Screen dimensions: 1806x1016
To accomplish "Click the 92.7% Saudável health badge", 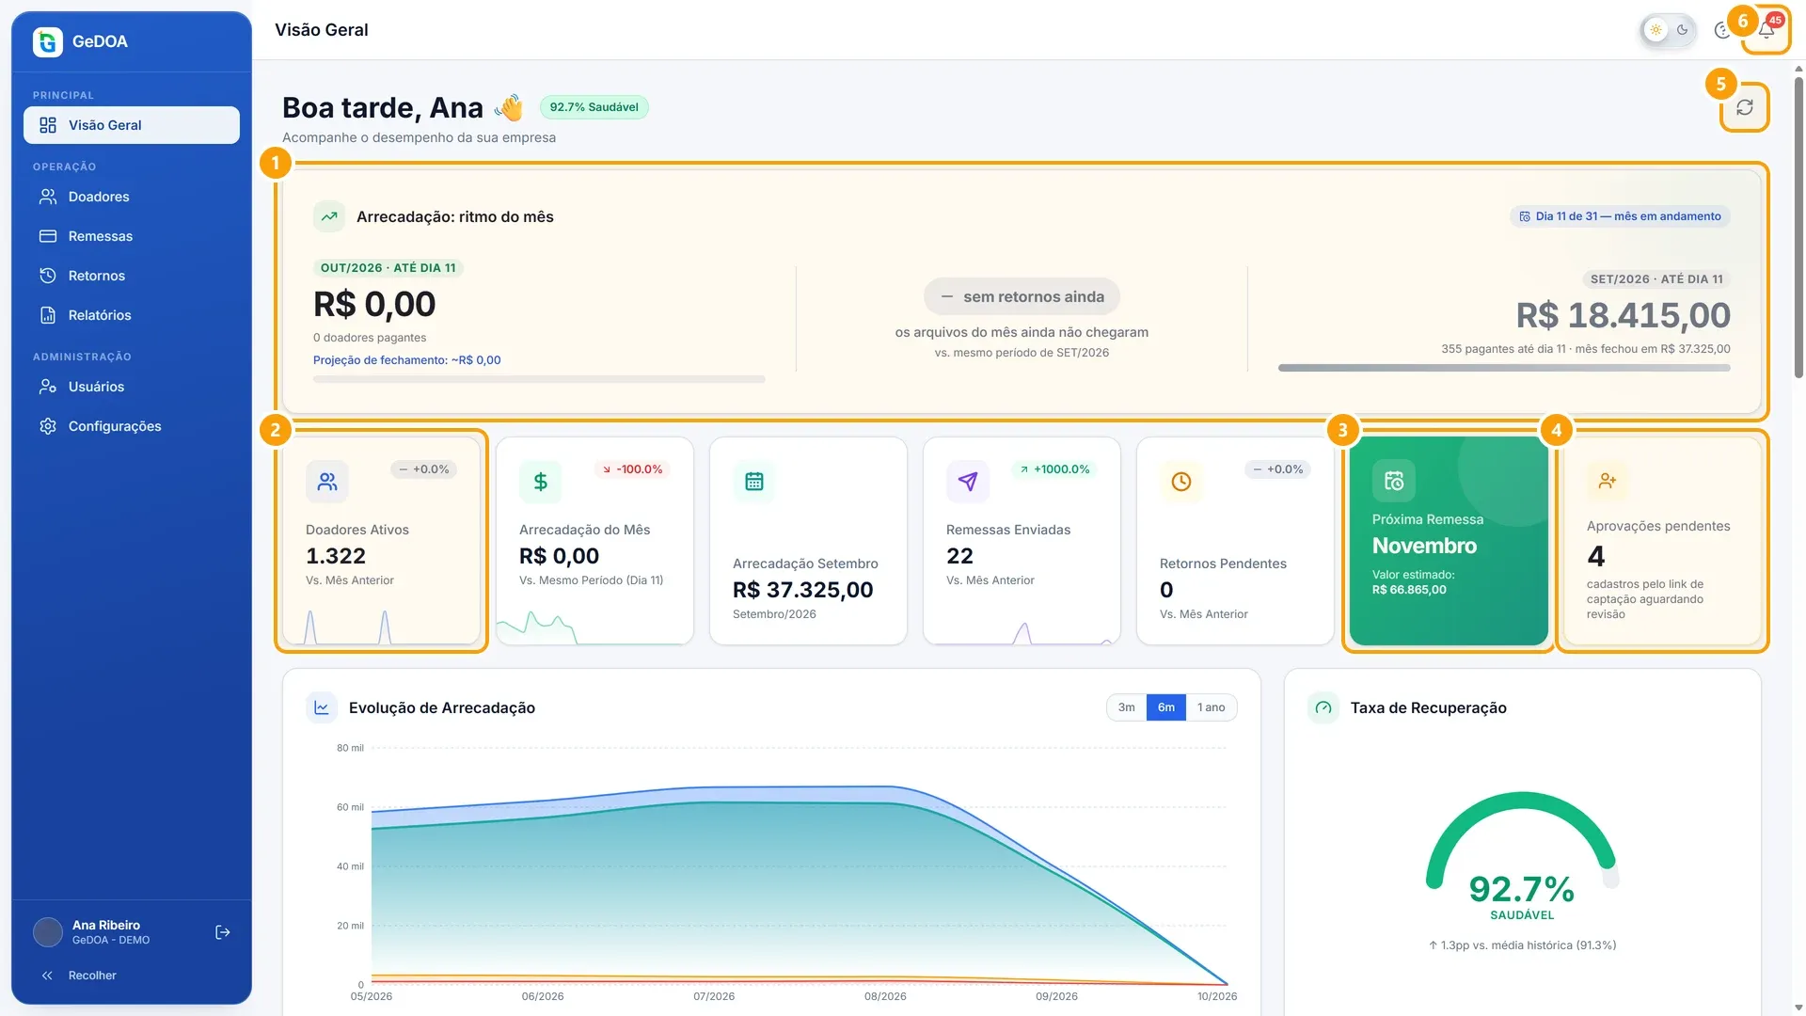I will pyautogui.click(x=594, y=107).
